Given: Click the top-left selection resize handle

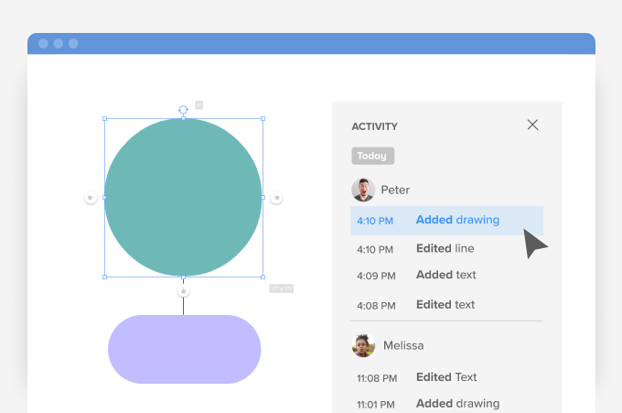Looking at the screenshot, I should point(104,119).
